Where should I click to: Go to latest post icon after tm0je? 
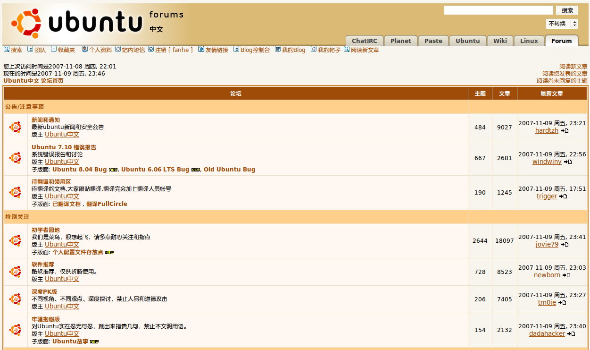click(x=562, y=303)
